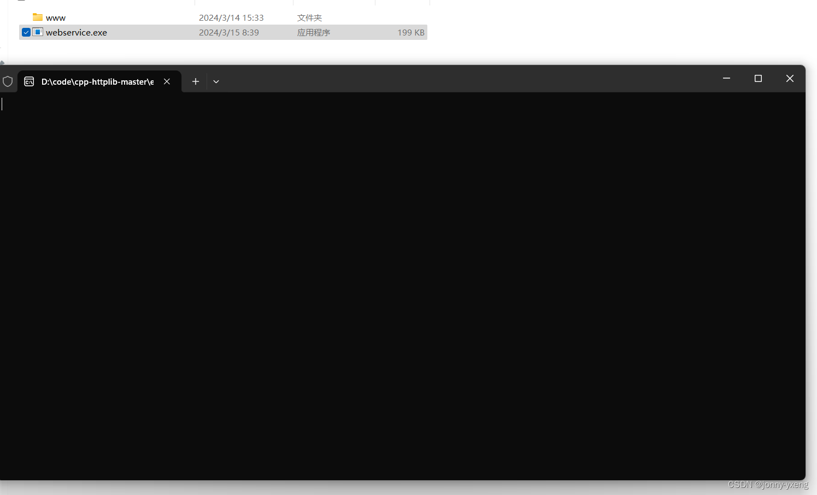Viewport: 817px width, 495px height.
Task: Open the Terminal new tab dropdown chevron
Action: pyautogui.click(x=216, y=81)
